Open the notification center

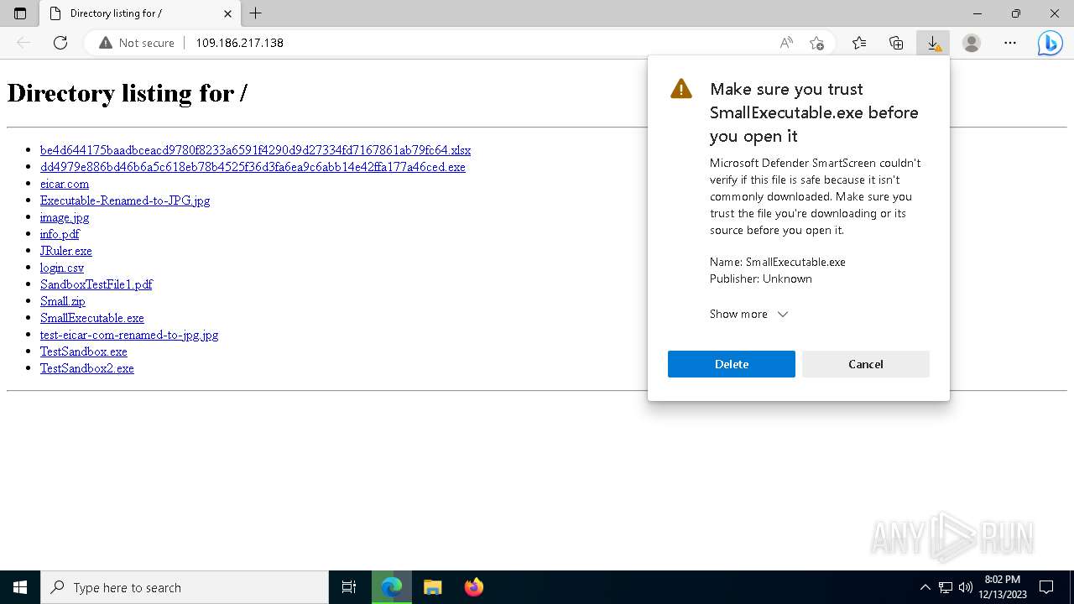click(1046, 587)
